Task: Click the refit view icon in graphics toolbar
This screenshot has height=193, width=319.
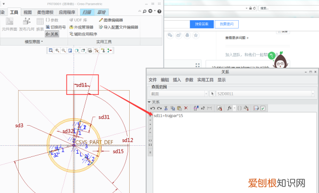Action: coord(51,50)
